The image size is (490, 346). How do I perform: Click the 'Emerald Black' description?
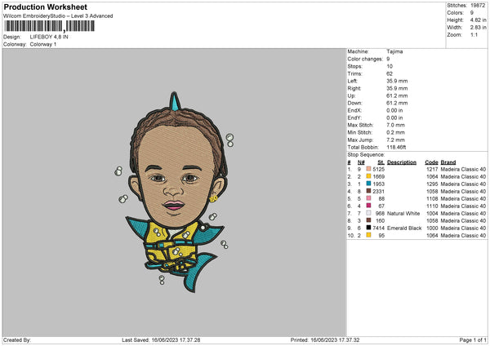click(404, 228)
